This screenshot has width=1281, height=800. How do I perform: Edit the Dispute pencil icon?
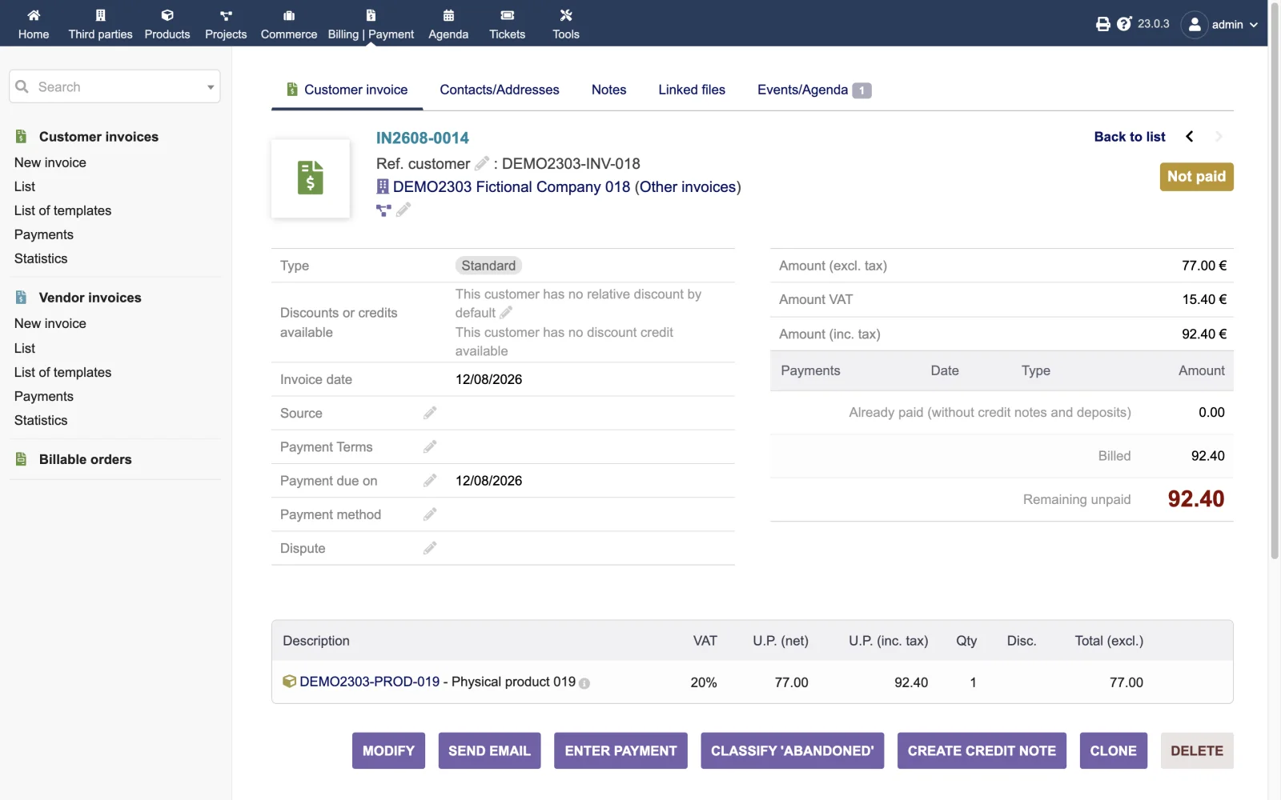(430, 548)
